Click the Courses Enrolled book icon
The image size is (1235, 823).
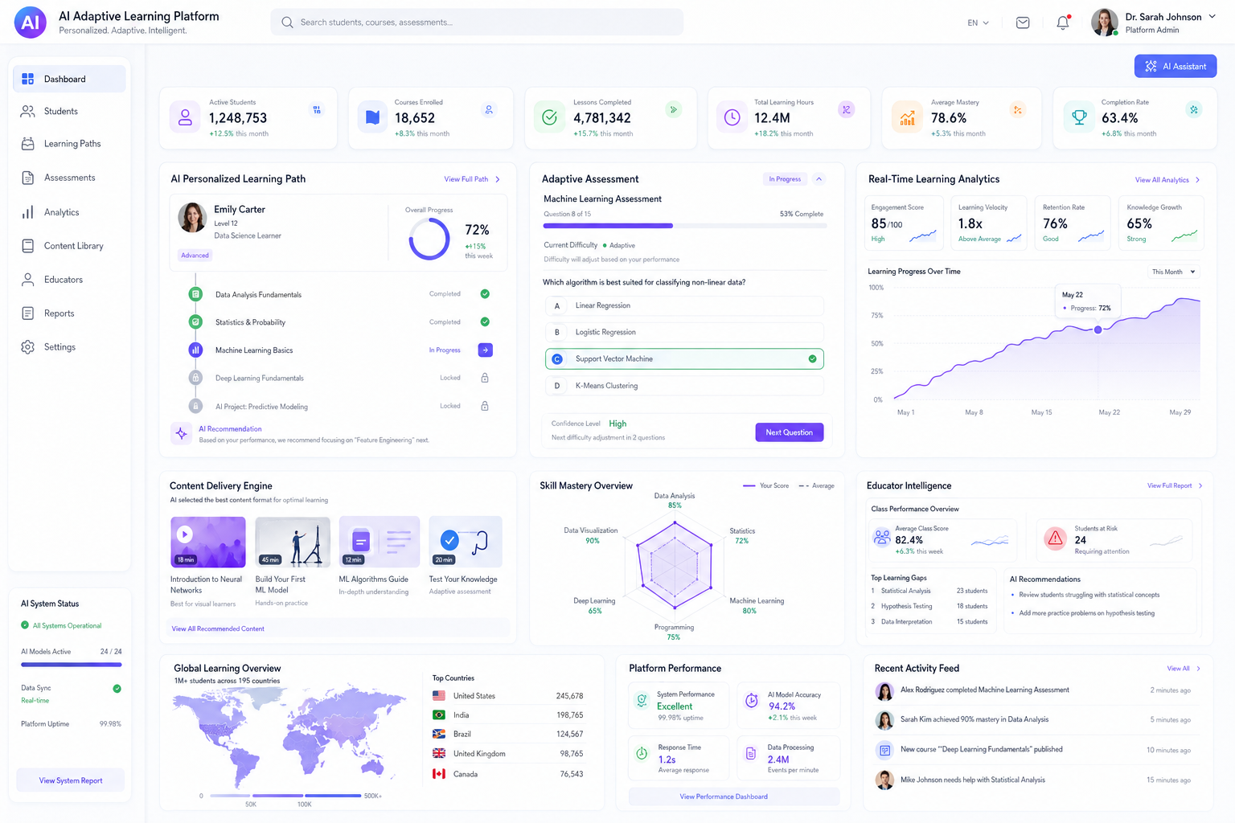pos(372,117)
